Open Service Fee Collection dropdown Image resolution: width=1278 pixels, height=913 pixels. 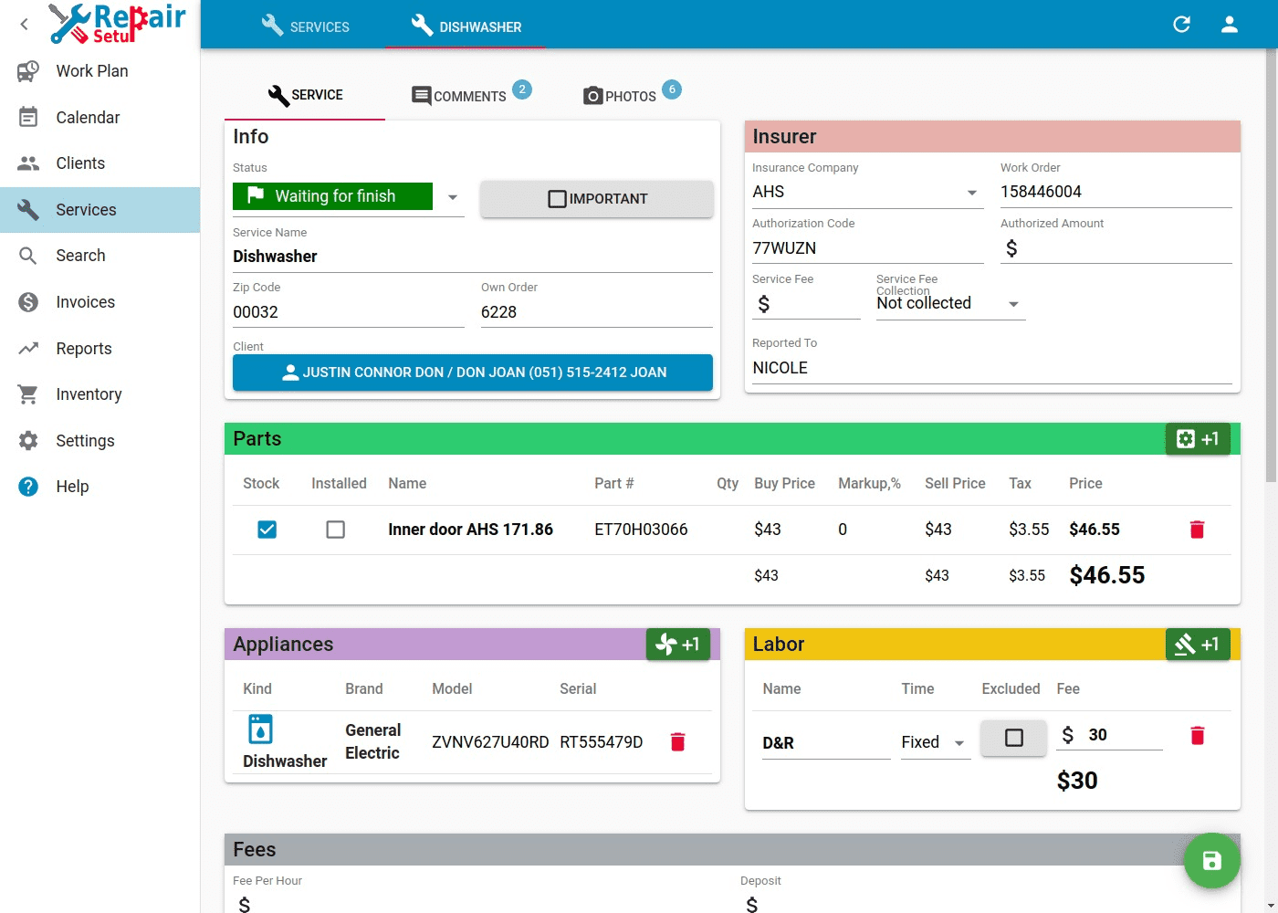1012,304
